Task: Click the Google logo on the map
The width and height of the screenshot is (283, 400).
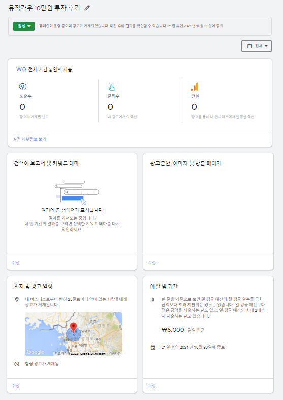Action: click(x=36, y=352)
